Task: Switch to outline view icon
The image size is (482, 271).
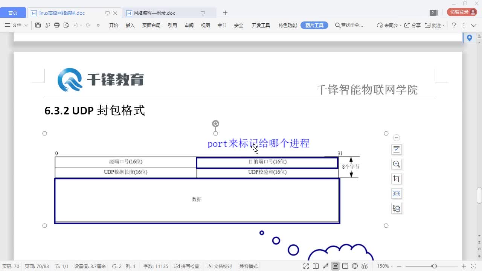Action: pos(345,266)
